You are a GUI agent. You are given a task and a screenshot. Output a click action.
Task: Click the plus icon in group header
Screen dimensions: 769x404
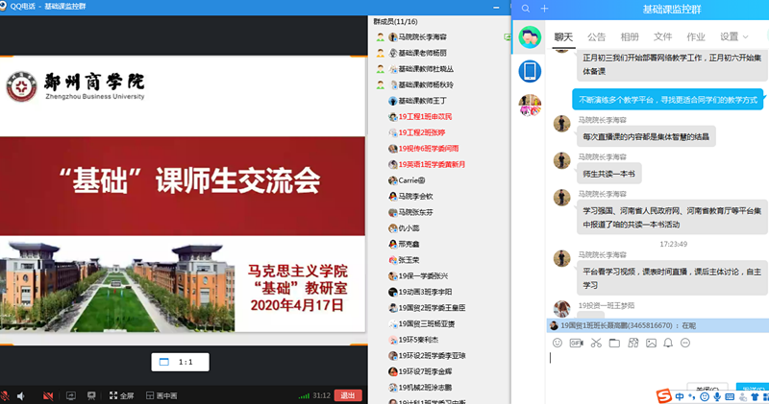[544, 9]
